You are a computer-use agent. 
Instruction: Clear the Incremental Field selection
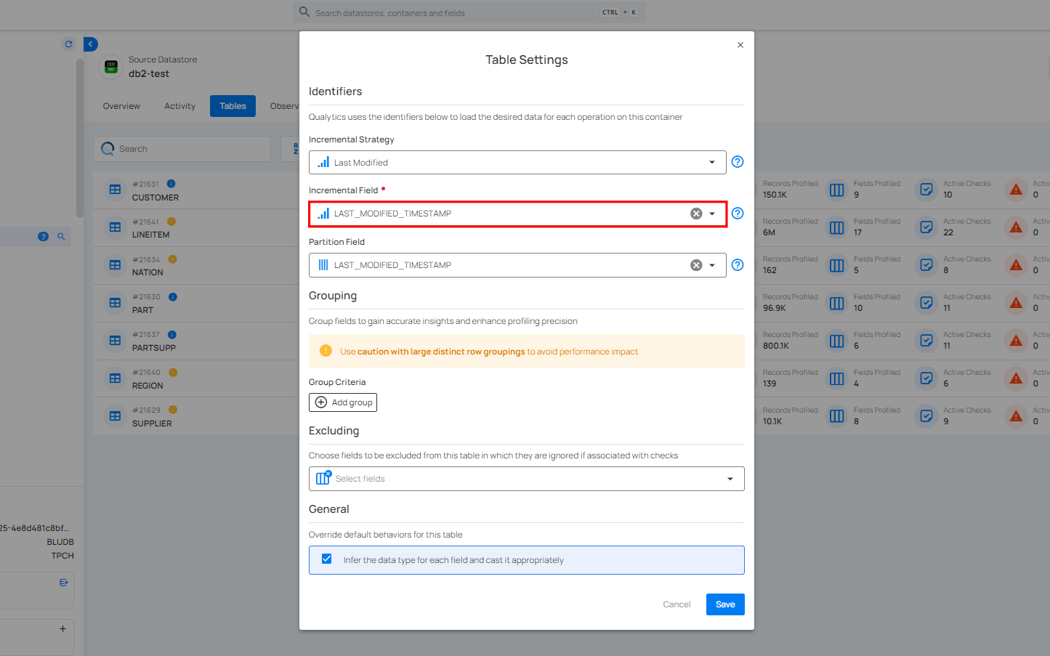click(695, 214)
